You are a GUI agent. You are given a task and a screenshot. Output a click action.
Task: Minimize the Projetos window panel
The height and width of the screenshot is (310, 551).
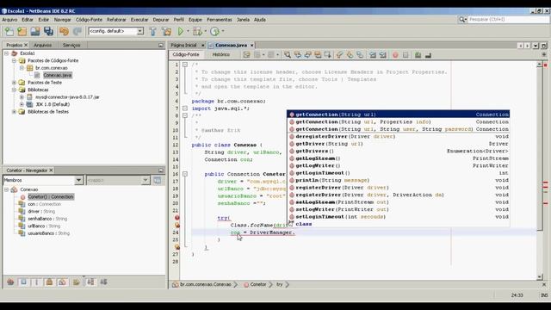(x=161, y=45)
